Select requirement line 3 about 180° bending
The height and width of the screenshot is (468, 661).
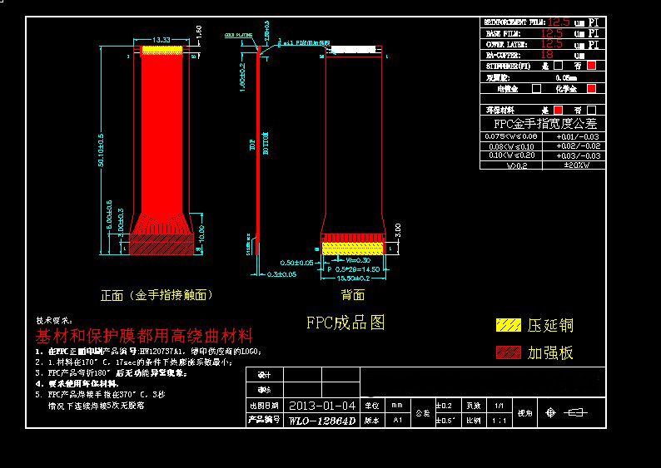(112, 373)
